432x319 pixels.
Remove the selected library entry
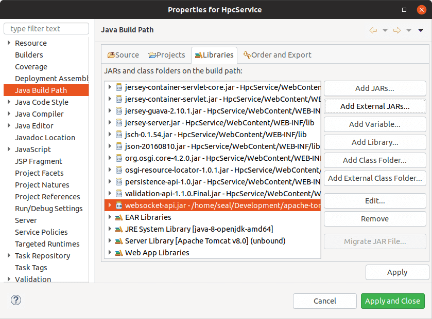pyautogui.click(x=375, y=219)
